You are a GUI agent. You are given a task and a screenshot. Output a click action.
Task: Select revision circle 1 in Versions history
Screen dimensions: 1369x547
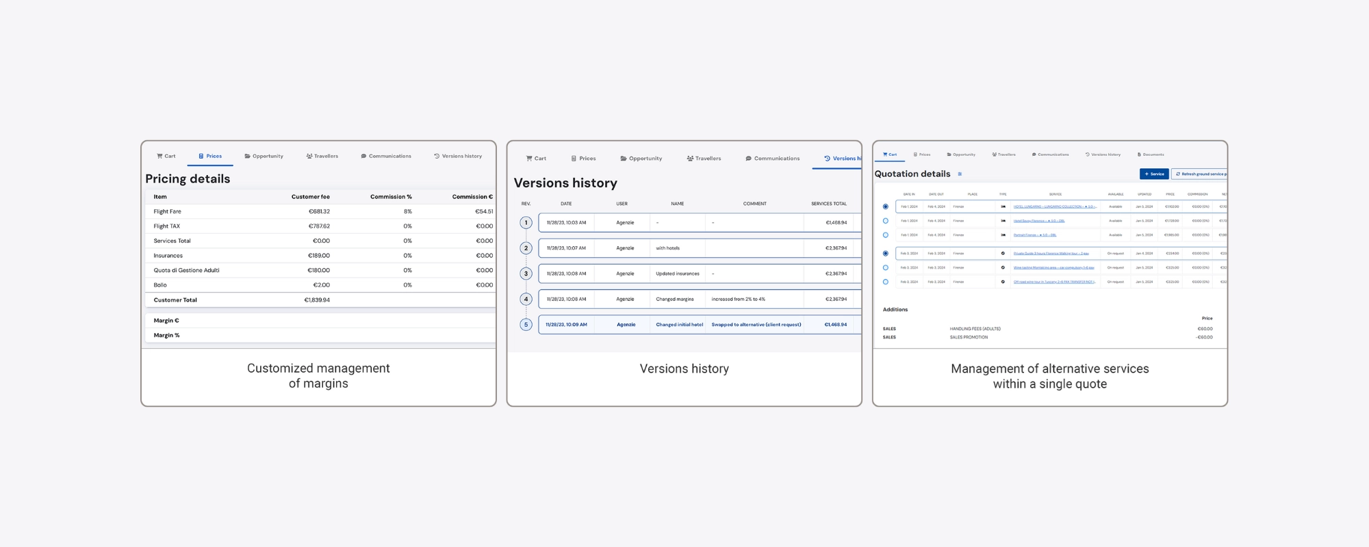coord(526,223)
